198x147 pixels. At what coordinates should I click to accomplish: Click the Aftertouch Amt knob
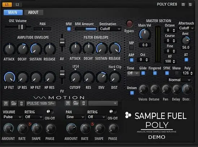[186, 41]
